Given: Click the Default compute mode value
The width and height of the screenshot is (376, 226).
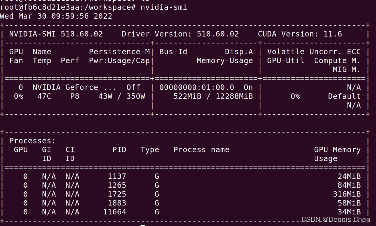Looking at the screenshot, I should point(344,96).
